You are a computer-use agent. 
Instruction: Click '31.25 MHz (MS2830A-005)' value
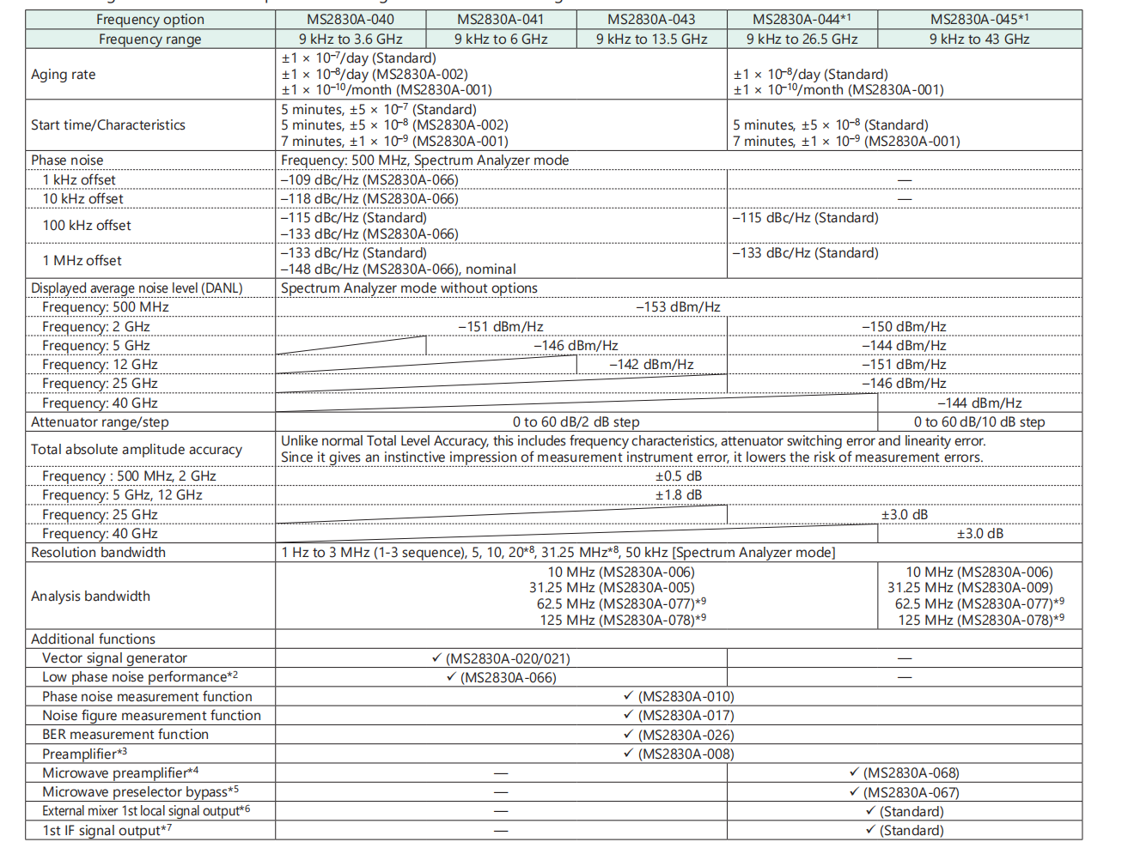coord(612,588)
